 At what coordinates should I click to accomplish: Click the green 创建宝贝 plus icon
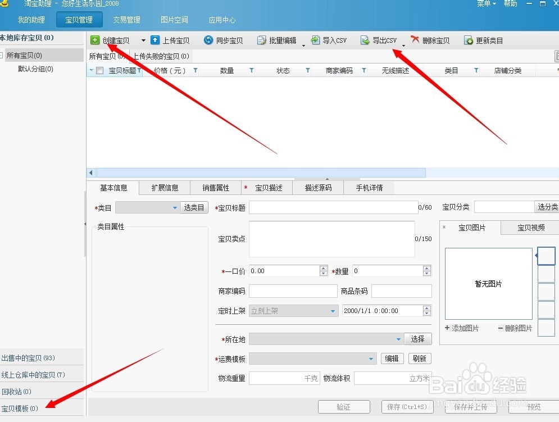(x=95, y=40)
